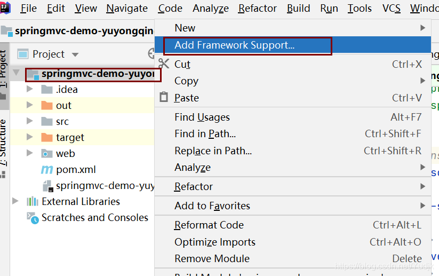The width and height of the screenshot is (439, 276).
Task: Click Find Usages in context menu
Action: coord(202,117)
